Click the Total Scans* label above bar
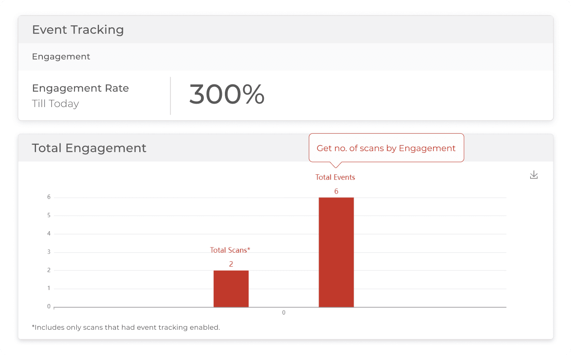 [230, 250]
